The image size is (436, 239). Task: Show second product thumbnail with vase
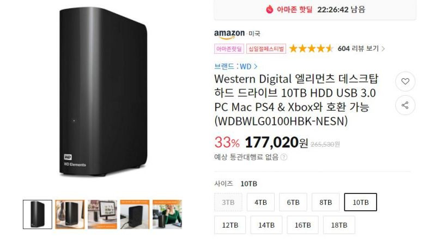coord(70,215)
